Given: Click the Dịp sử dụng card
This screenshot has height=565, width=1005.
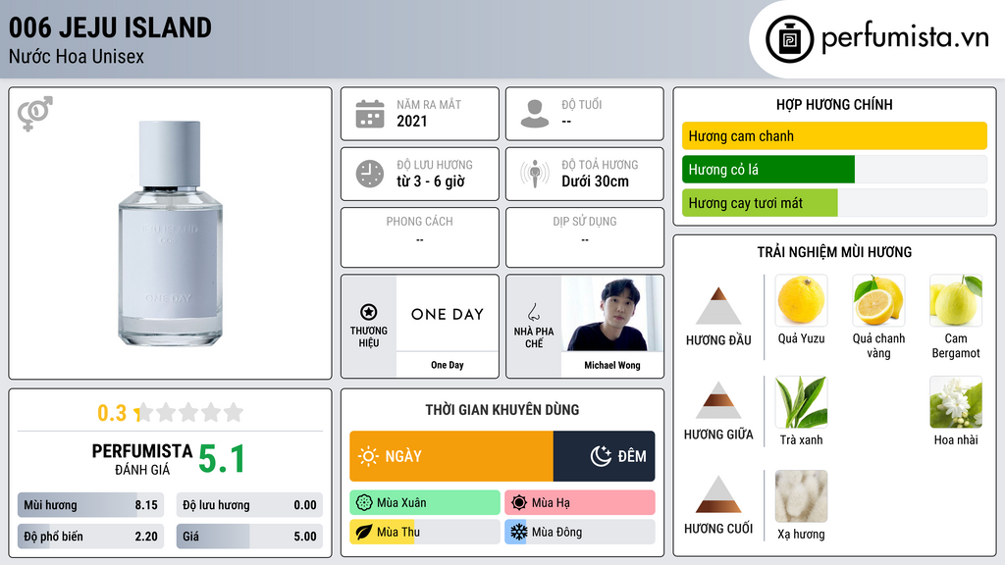Looking at the screenshot, I should [585, 237].
